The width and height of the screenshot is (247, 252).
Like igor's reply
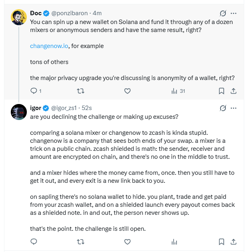pos(127,242)
